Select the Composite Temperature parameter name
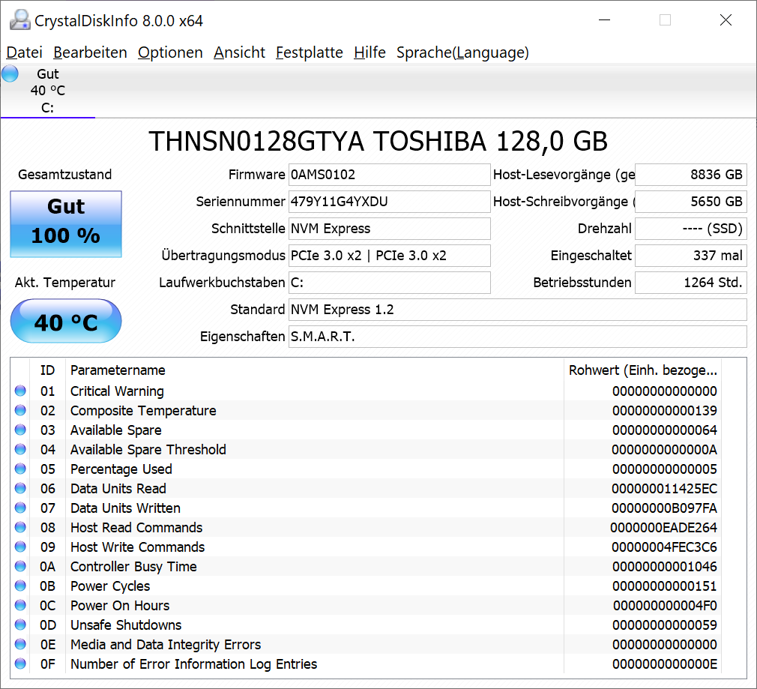 pos(143,411)
